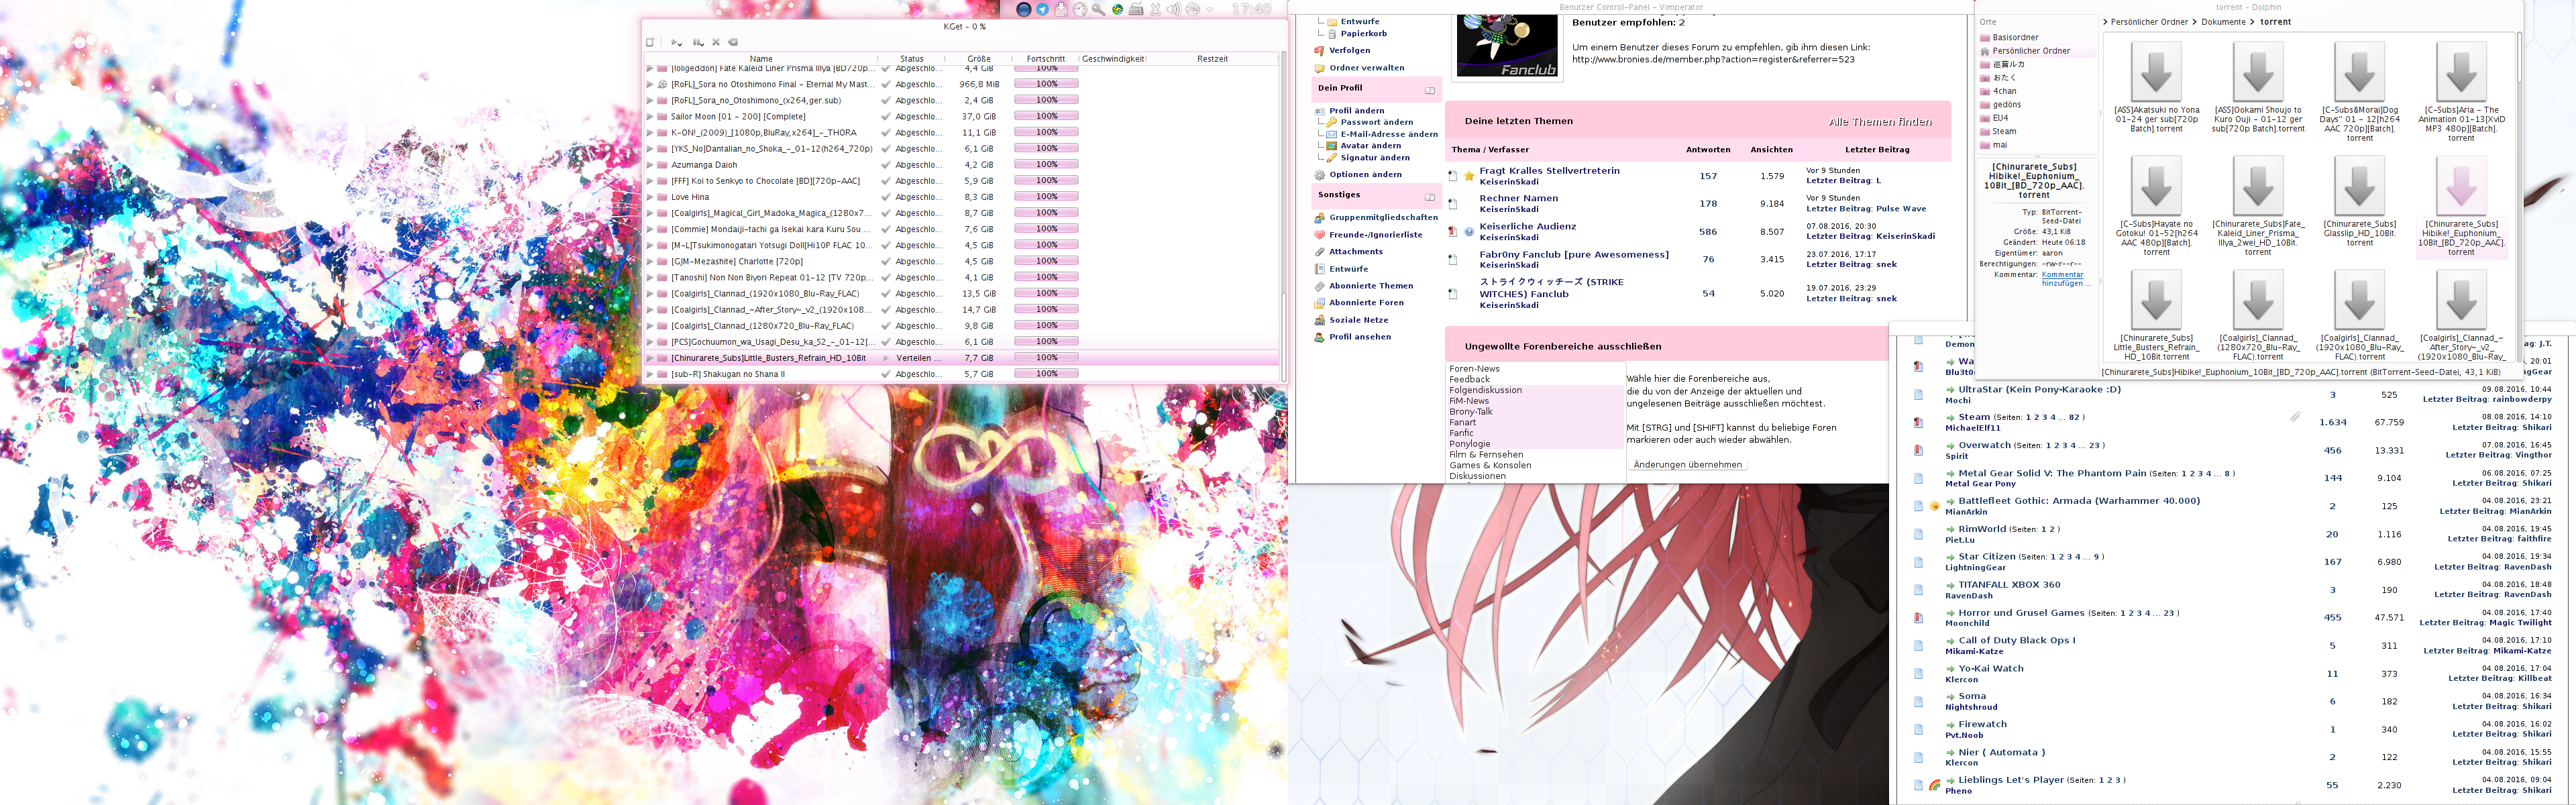This screenshot has height=805, width=2576.
Task: Expand Sailor Moon [01 - 200] row in KGet
Action: point(650,117)
